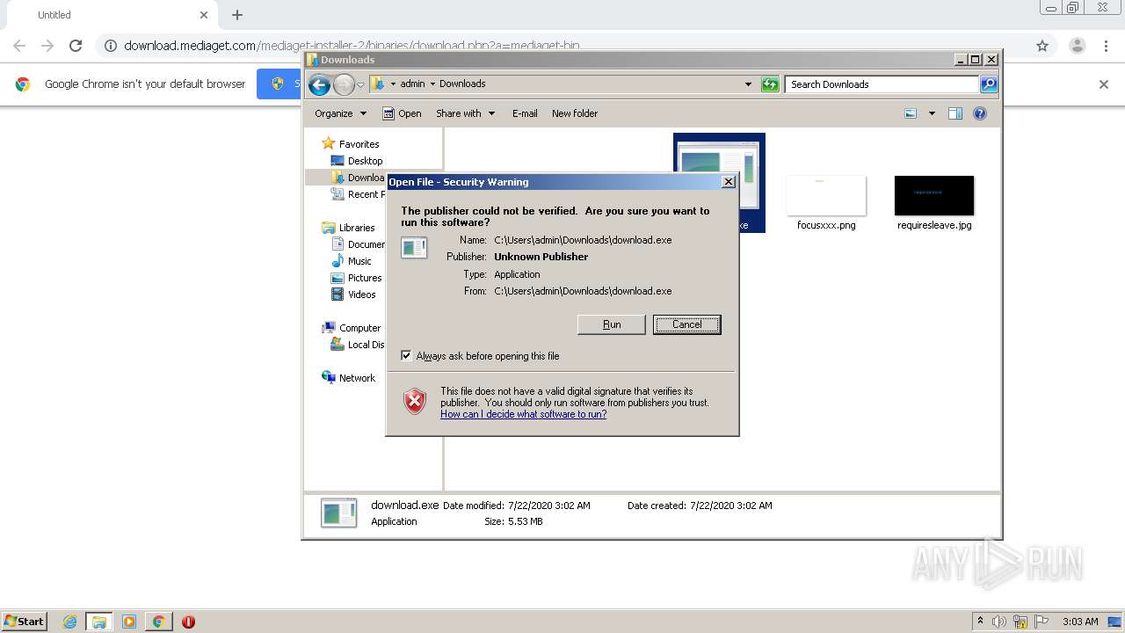Bookmark this page with the star icon

(x=1042, y=46)
